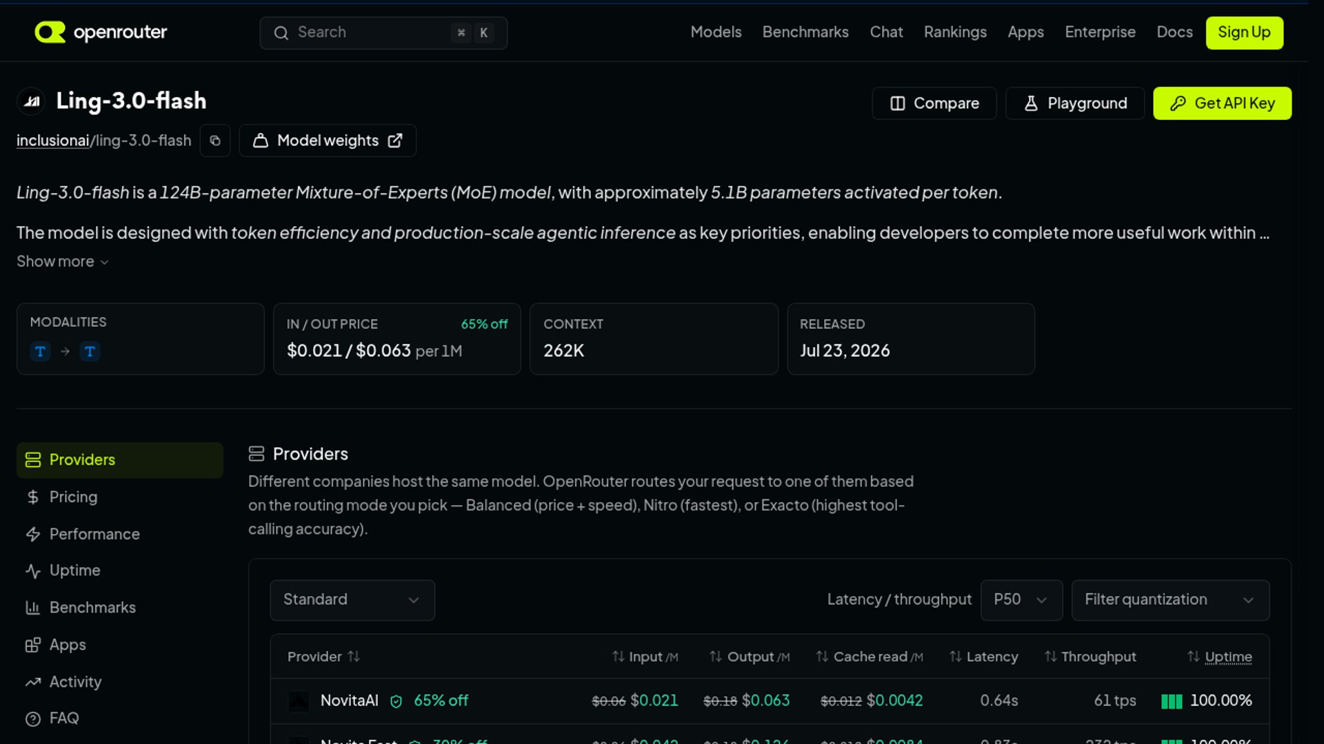1324x744 pixels.
Task: Click the sort arrows beside Latency column
Action: click(x=955, y=657)
